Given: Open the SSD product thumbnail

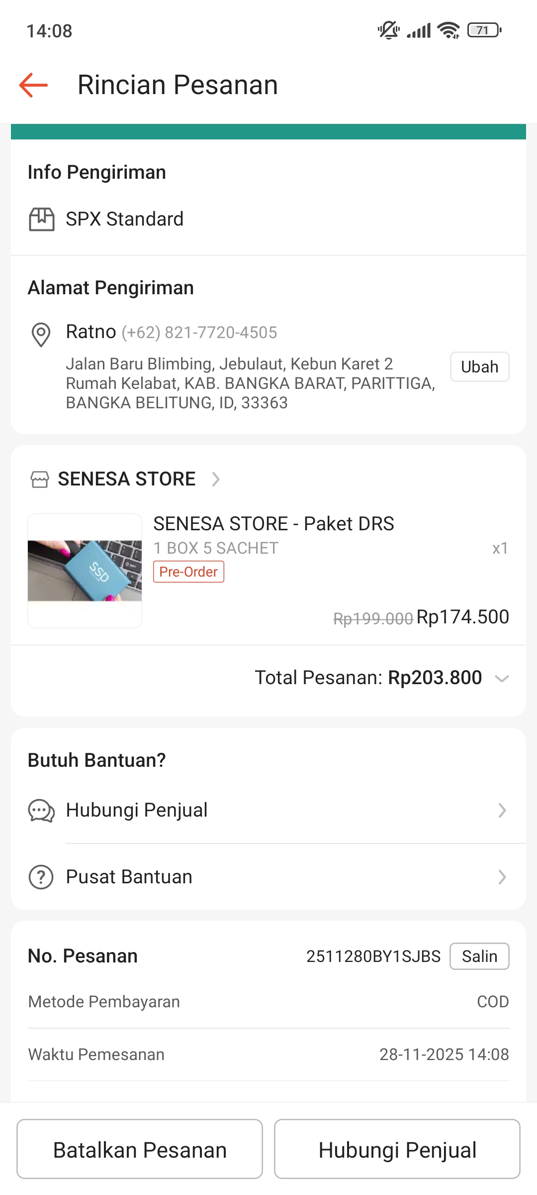Looking at the screenshot, I should pyautogui.click(x=85, y=571).
